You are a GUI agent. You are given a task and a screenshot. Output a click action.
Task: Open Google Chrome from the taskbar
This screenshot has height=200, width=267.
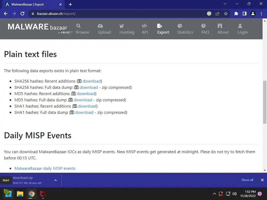click(32, 194)
